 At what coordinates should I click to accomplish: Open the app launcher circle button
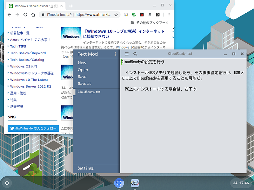tap(7, 183)
